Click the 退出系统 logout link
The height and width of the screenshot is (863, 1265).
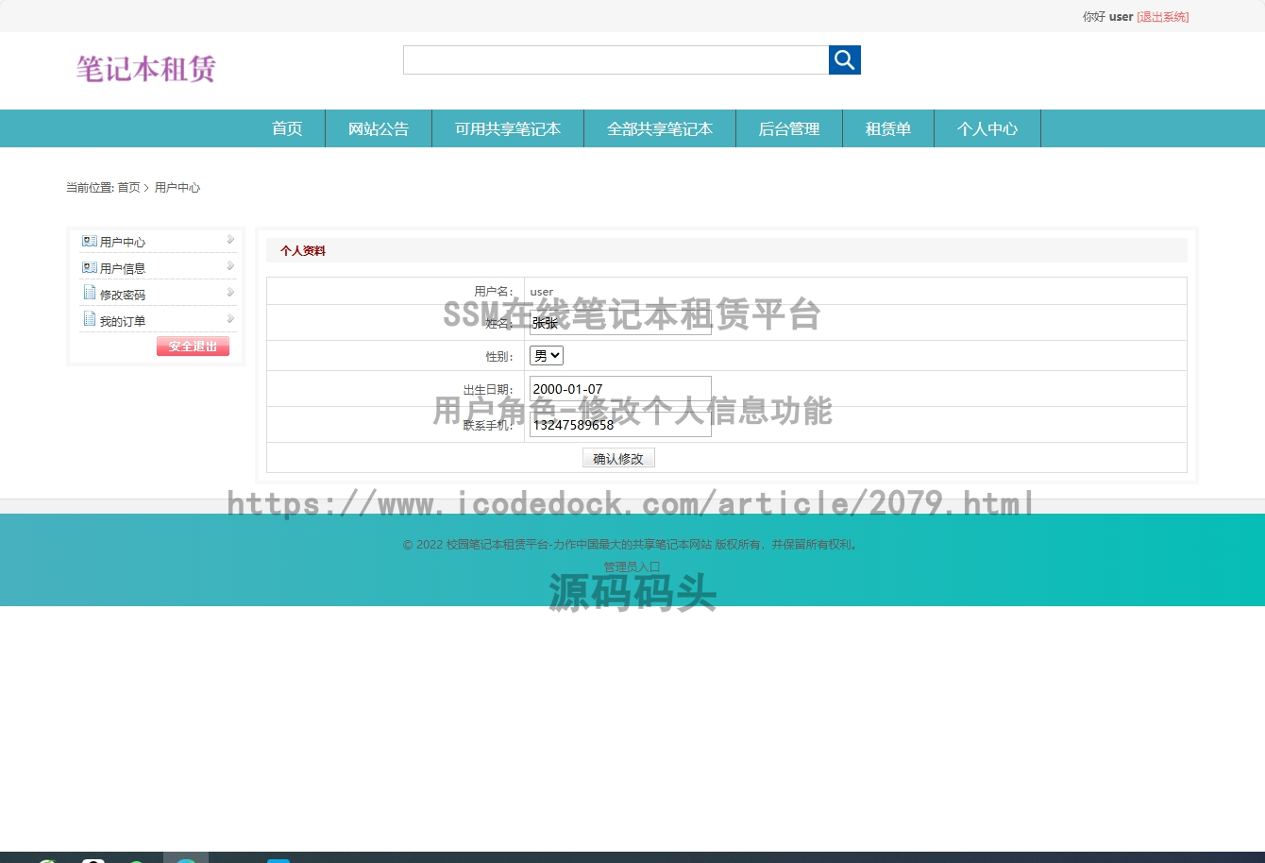click(1163, 17)
